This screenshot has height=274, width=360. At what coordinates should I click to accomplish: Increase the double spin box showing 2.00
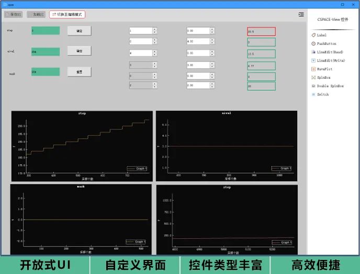212,84
